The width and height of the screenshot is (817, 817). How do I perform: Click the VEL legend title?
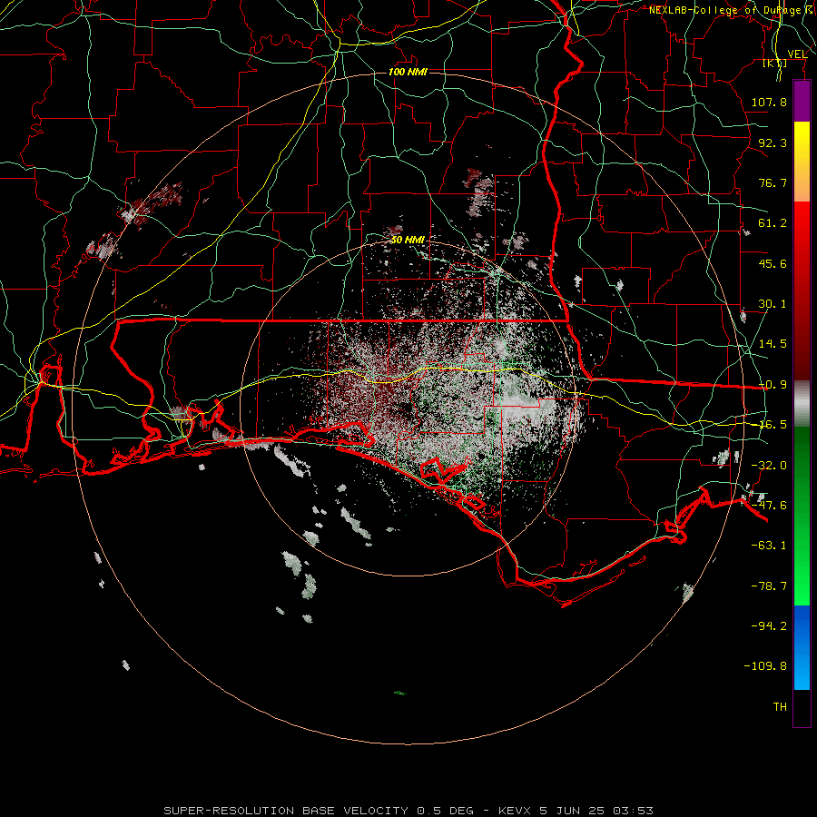coord(797,54)
